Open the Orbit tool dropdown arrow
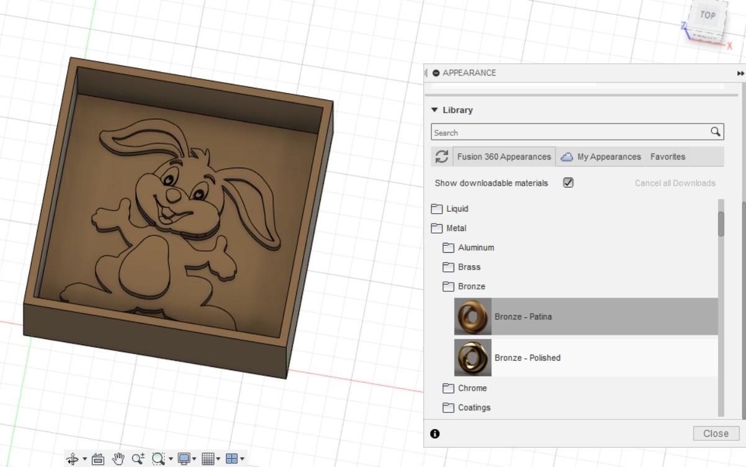 pyautogui.click(x=84, y=460)
